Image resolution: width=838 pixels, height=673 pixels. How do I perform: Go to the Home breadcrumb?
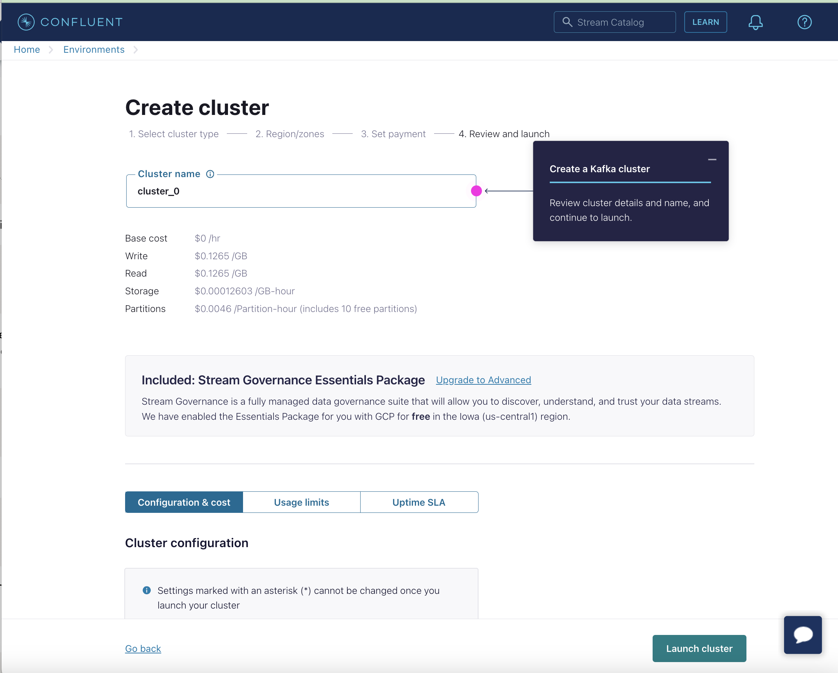(27, 49)
